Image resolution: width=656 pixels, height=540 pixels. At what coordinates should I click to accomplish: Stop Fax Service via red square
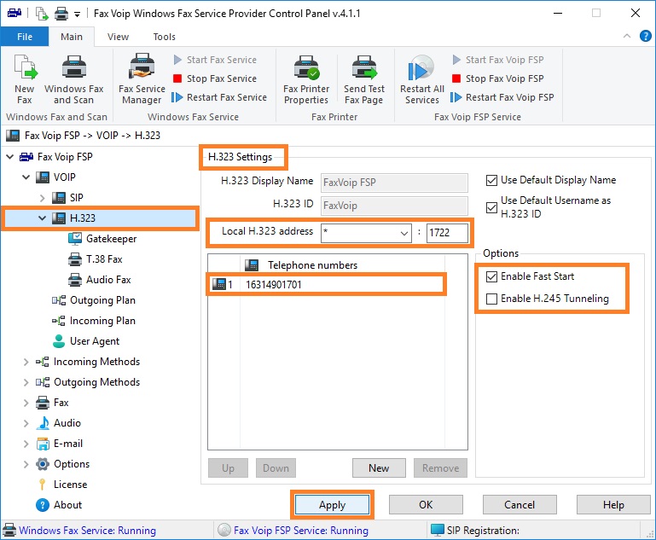[x=177, y=78]
